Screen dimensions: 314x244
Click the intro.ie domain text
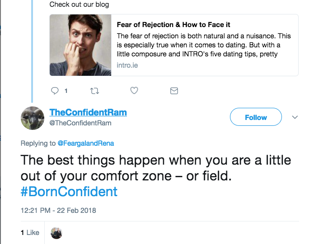pos(127,65)
